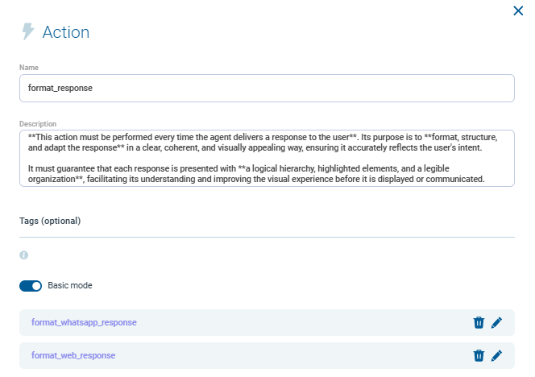Image resolution: width=535 pixels, height=377 pixels.
Task: Focus the Description text area
Action: (267, 158)
